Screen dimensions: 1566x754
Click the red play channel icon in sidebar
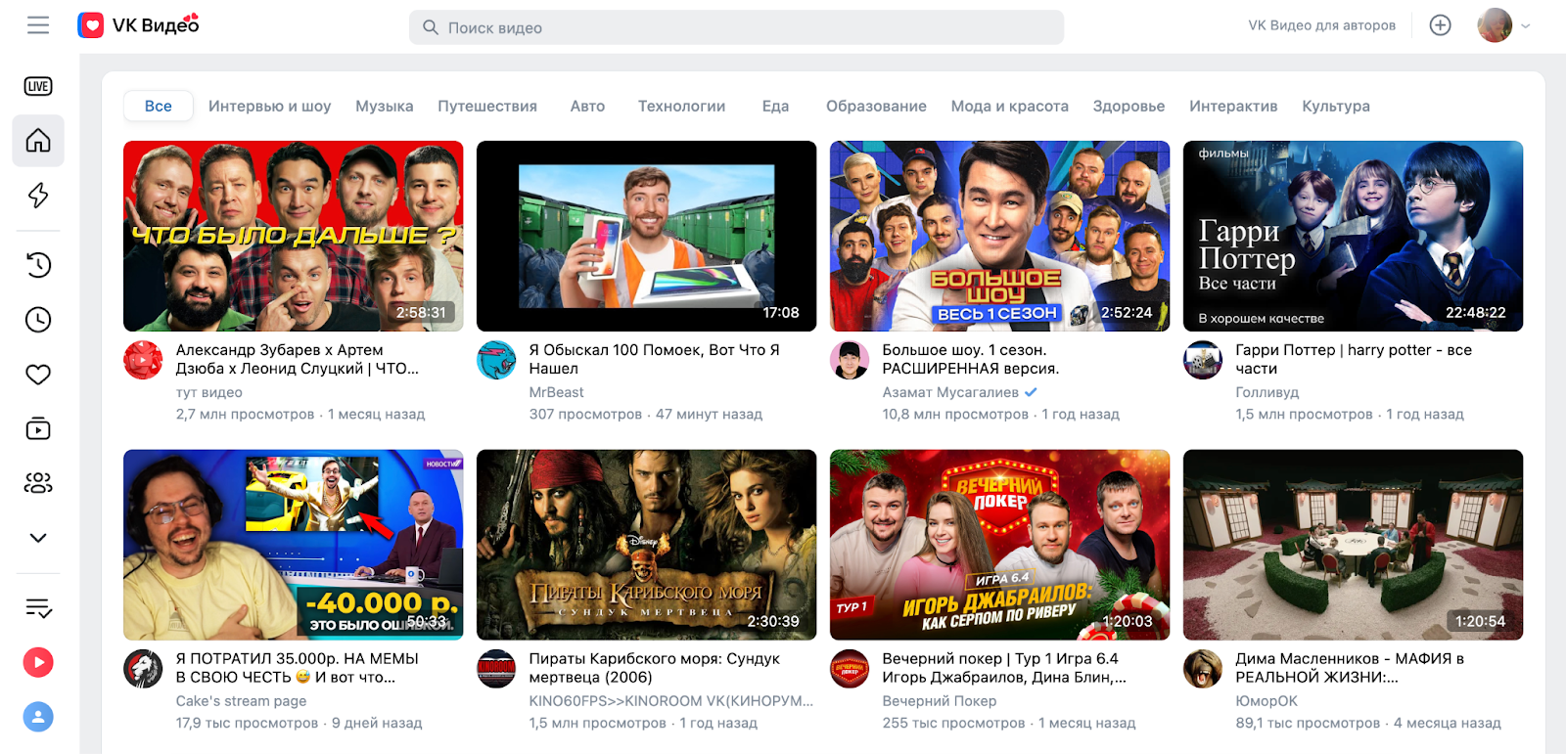(38, 662)
